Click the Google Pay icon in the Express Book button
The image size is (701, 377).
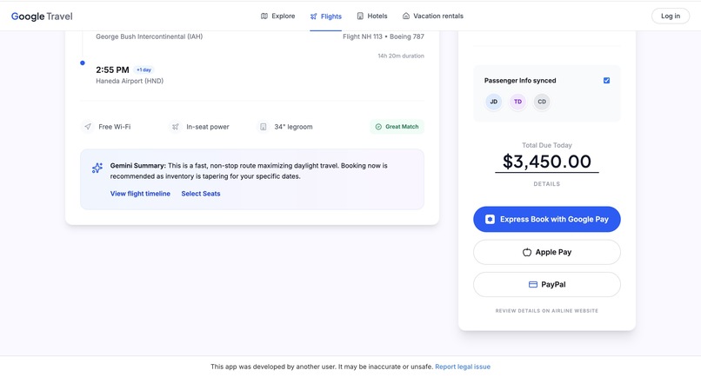pyautogui.click(x=490, y=219)
